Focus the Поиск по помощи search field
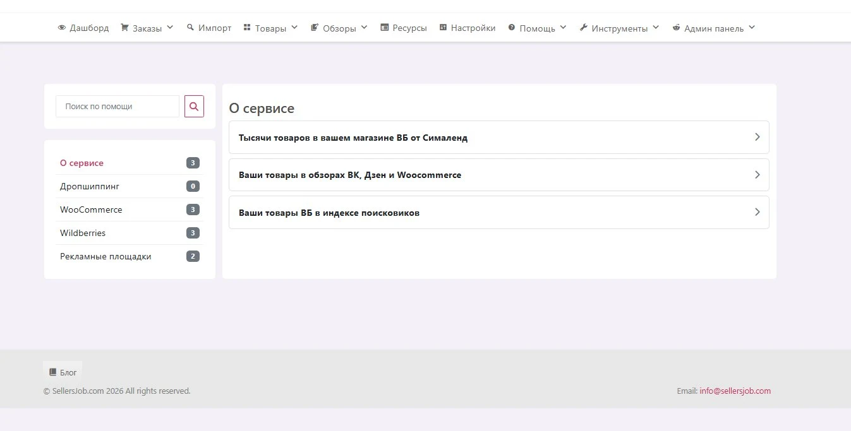Viewport: 851px width, 431px height. pyautogui.click(x=118, y=107)
